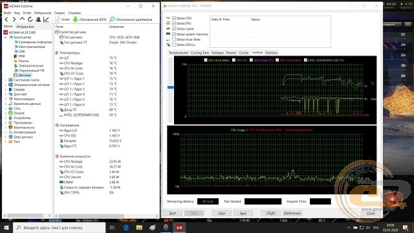This screenshot has width=414, height=233.
Task: Expand the Мультимедиа tree node
Action: click(6, 99)
